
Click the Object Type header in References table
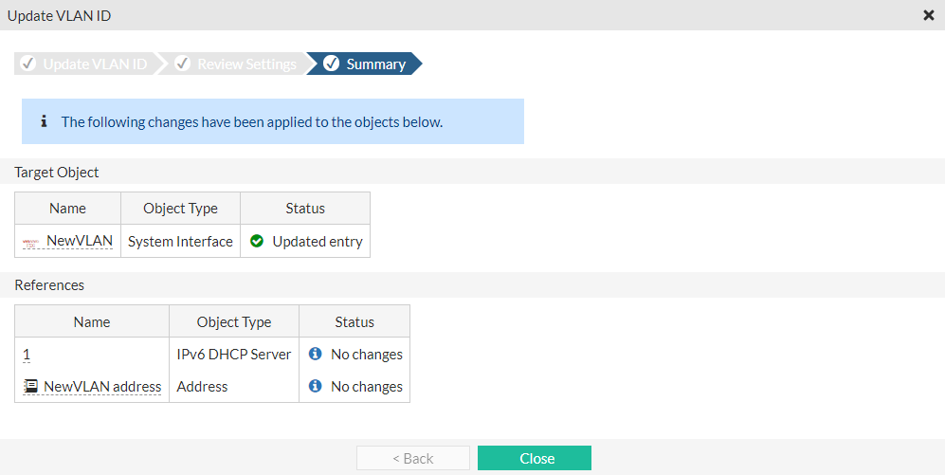[234, 322]
